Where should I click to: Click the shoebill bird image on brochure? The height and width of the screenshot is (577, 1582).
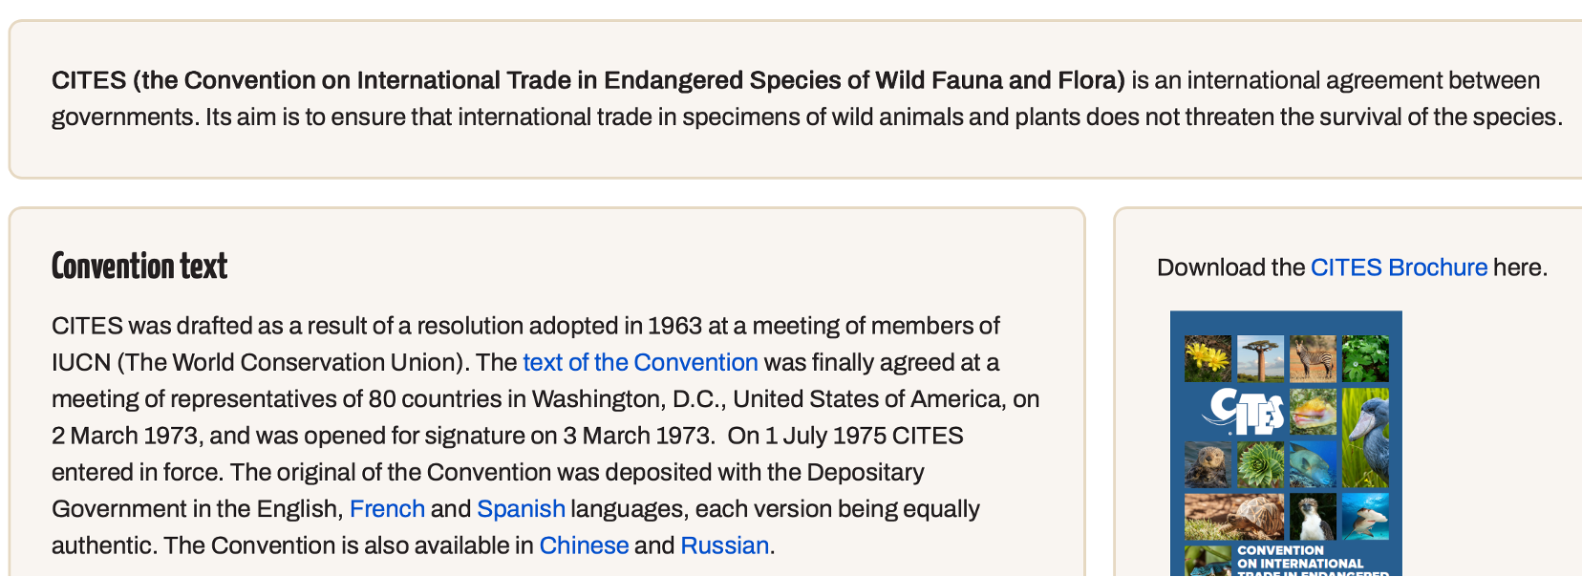[x=1365, y=438]
